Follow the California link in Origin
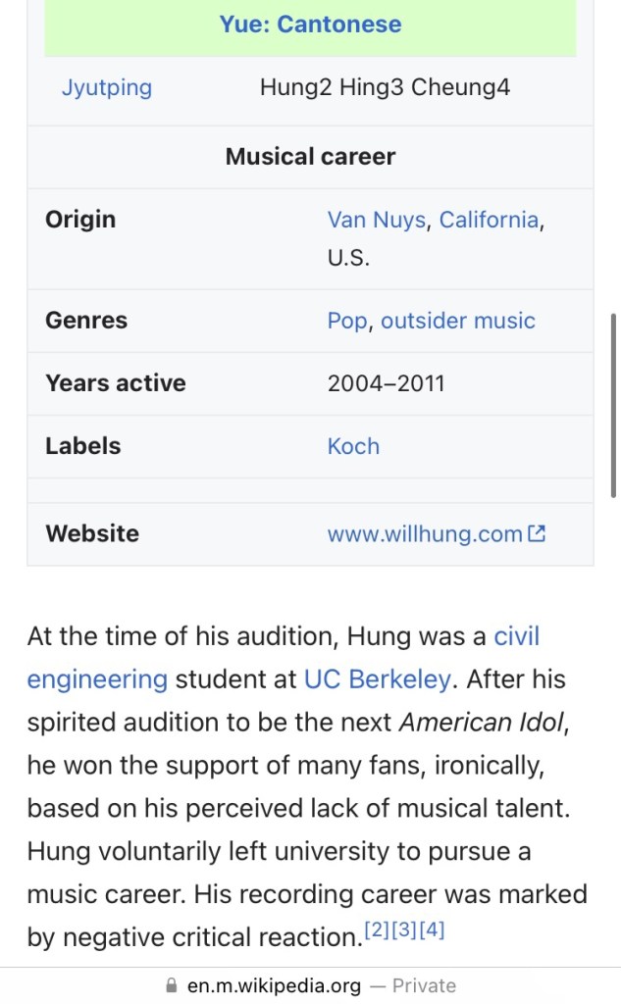Viewport: 621px width, 1004px height. tap(489, 219)
